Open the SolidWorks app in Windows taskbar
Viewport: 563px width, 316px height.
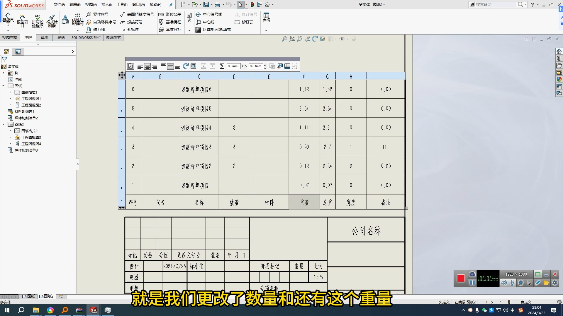pos(94,310)
